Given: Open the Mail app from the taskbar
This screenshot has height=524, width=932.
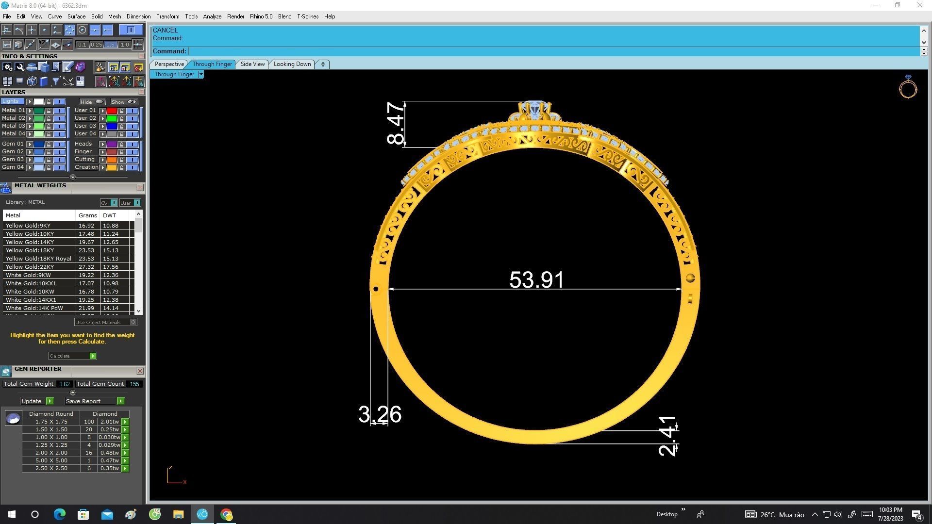Looking at the screenshot, I should click(x=107, y=514).
